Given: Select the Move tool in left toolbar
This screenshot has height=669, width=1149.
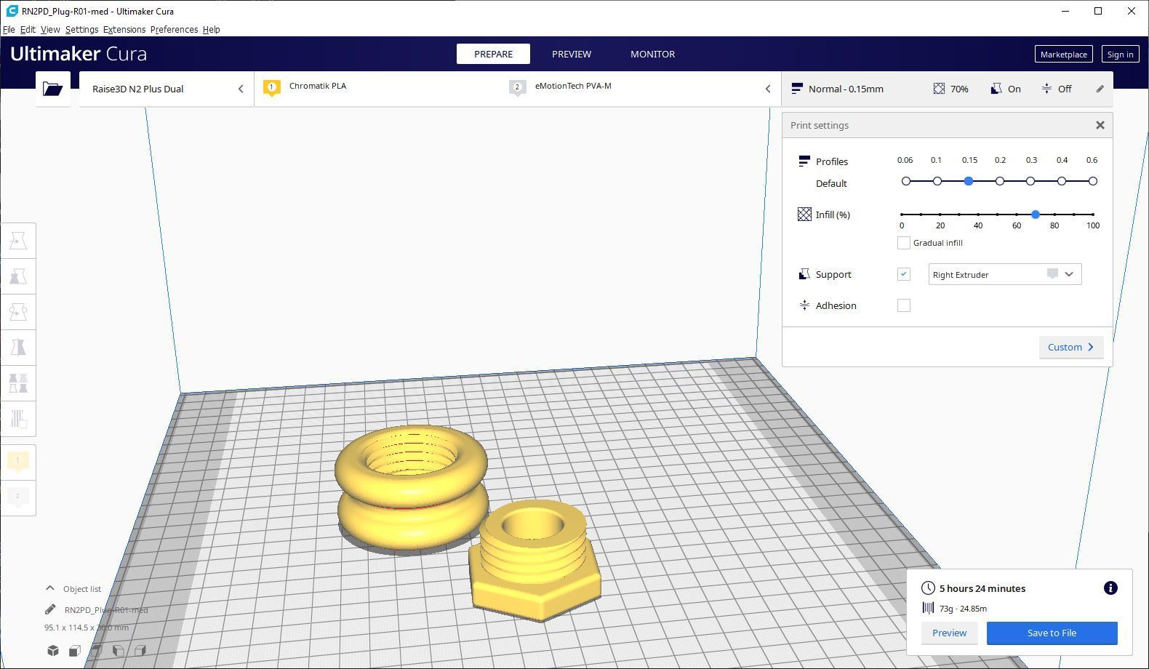Looking at the screenshot, I should pos(18,241).
